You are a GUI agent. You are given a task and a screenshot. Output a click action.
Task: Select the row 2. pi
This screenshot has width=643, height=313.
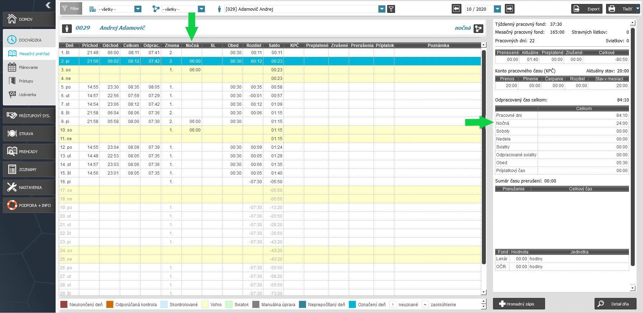click(x=270, y=61)
